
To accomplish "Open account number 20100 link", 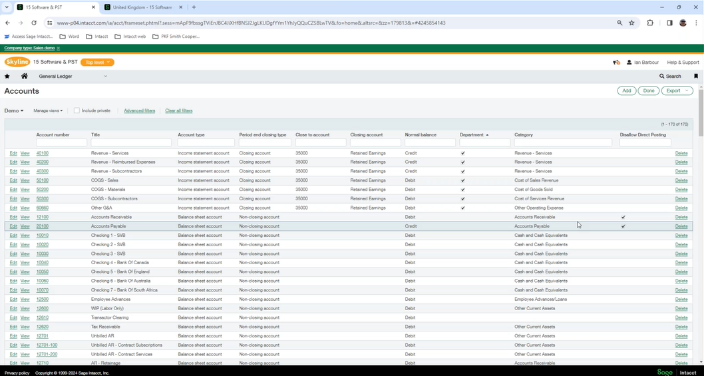I will tap(42, 226).
